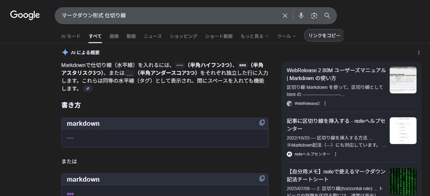
Task: Select the ショート動画 tab
Action: tap(219, 36)
